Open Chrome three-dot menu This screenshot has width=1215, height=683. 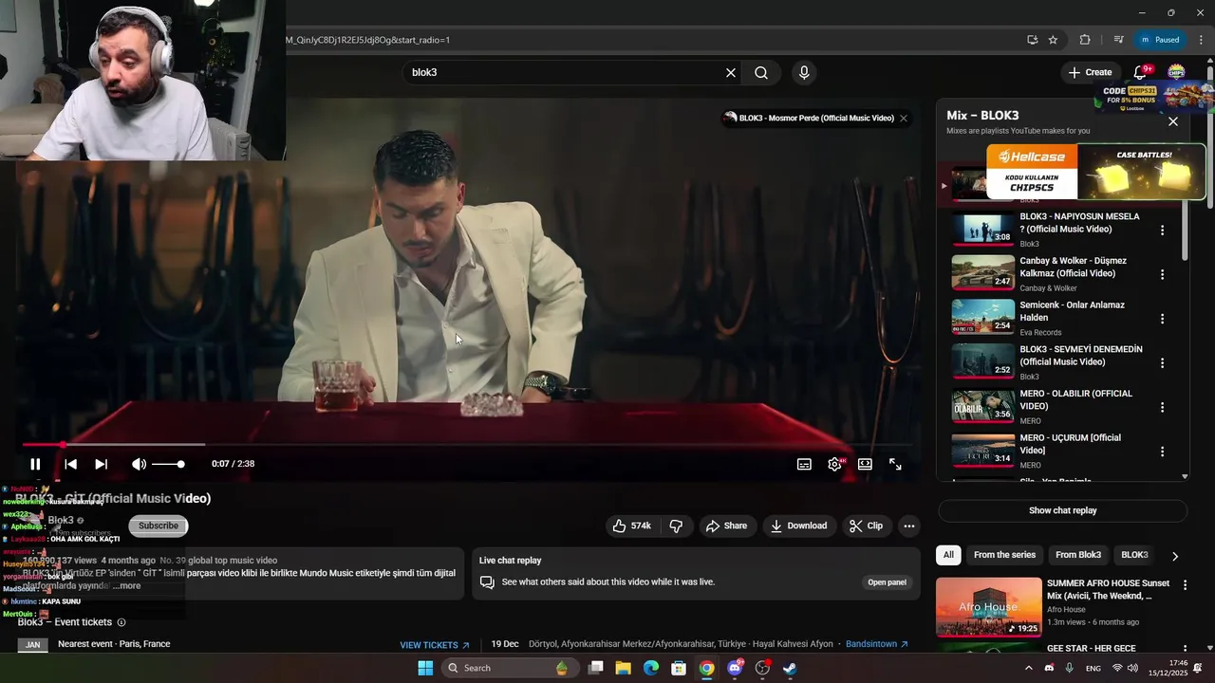pos(1201,40)
